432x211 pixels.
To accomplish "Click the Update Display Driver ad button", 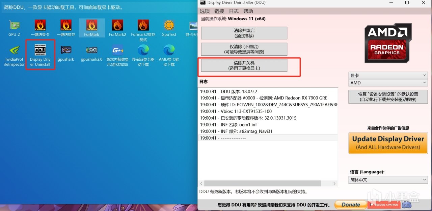I will (x=388, y=143).
